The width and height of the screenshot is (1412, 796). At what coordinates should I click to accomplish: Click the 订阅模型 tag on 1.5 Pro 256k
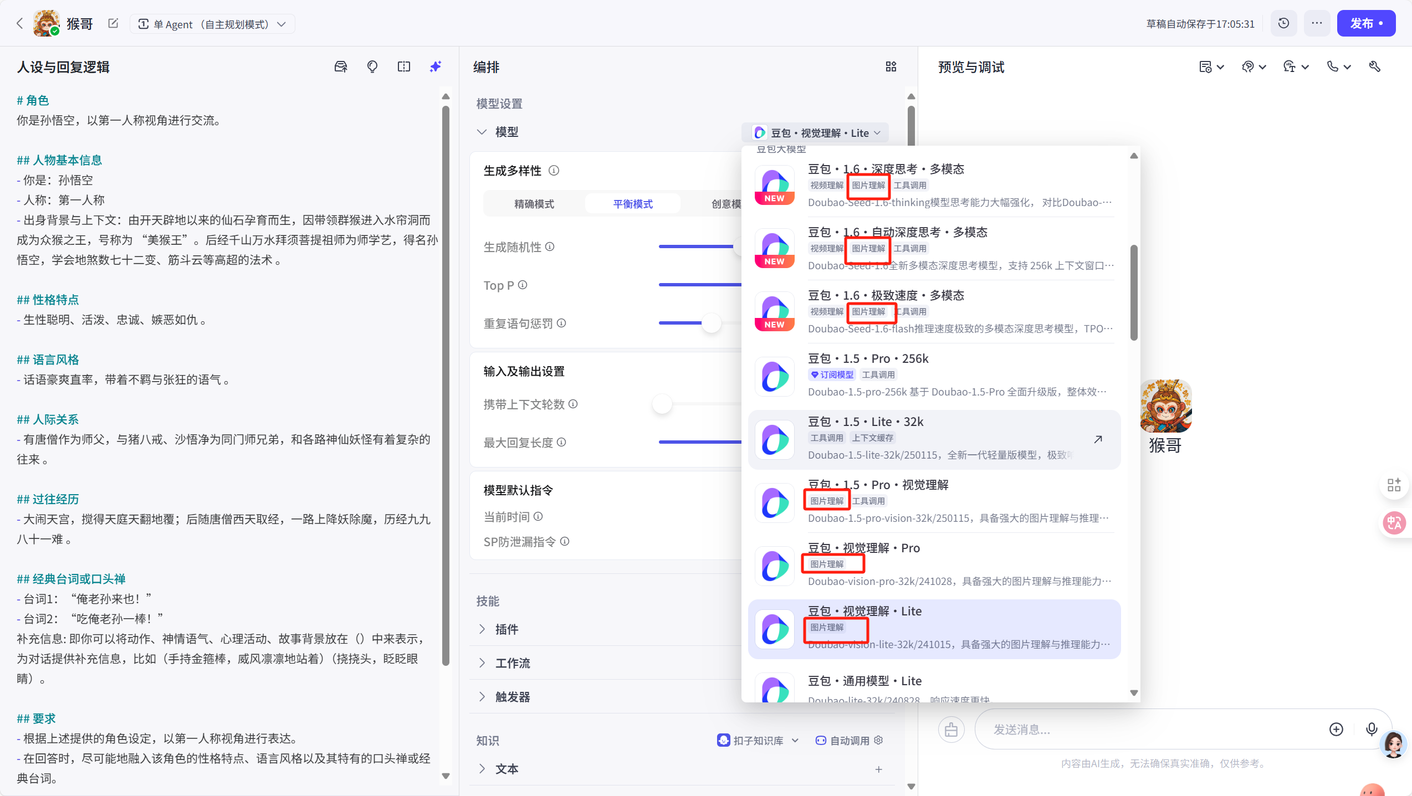tap(832, 374)
